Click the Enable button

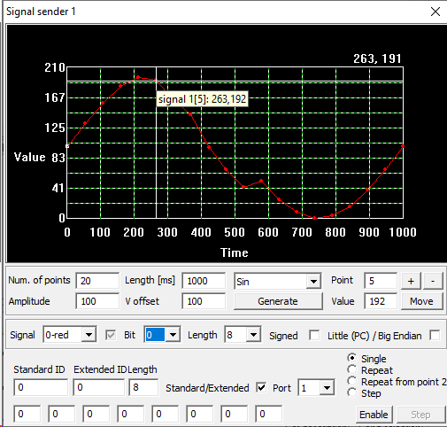coord(374,415)
